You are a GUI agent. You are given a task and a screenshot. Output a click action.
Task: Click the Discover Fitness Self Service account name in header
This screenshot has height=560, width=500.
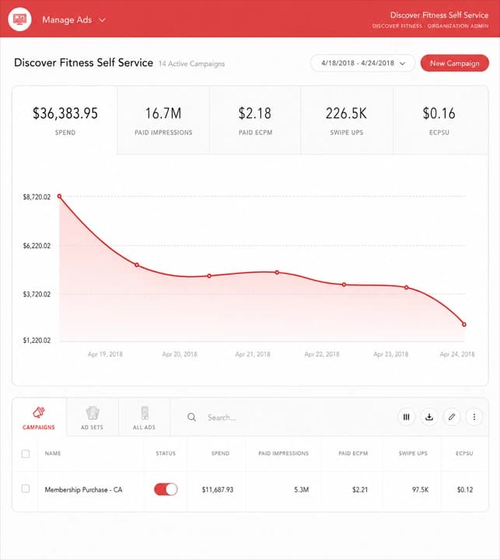tap(439, 15)
